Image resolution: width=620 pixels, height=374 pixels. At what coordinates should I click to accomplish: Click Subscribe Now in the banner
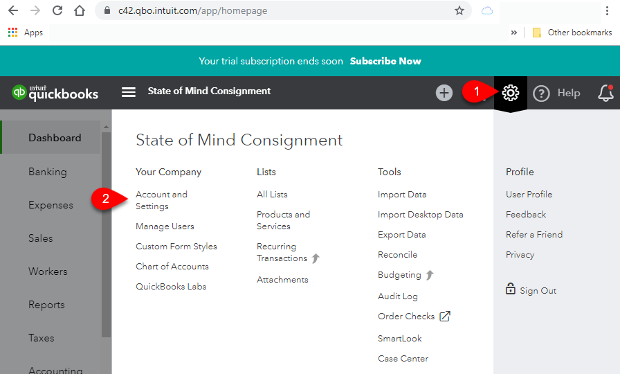pyautogui.click(x=385, y=61)
